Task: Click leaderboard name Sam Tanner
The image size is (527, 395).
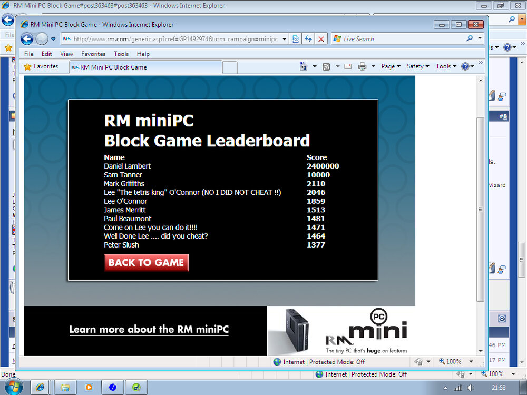Action: point(123,175)
